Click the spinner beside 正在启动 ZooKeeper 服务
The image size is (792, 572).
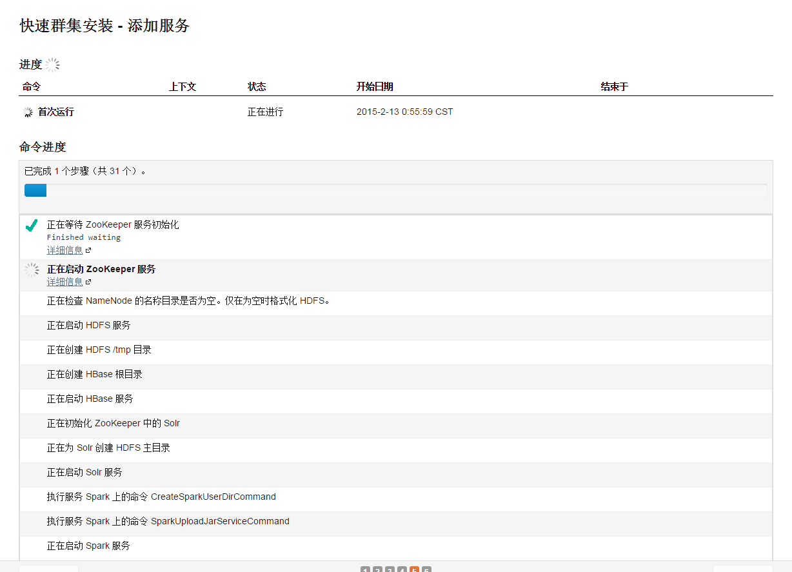32,270
